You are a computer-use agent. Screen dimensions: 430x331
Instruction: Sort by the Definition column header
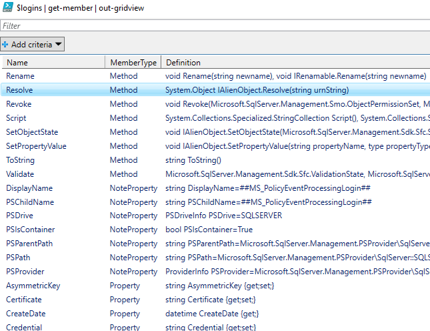coord(295,62)
